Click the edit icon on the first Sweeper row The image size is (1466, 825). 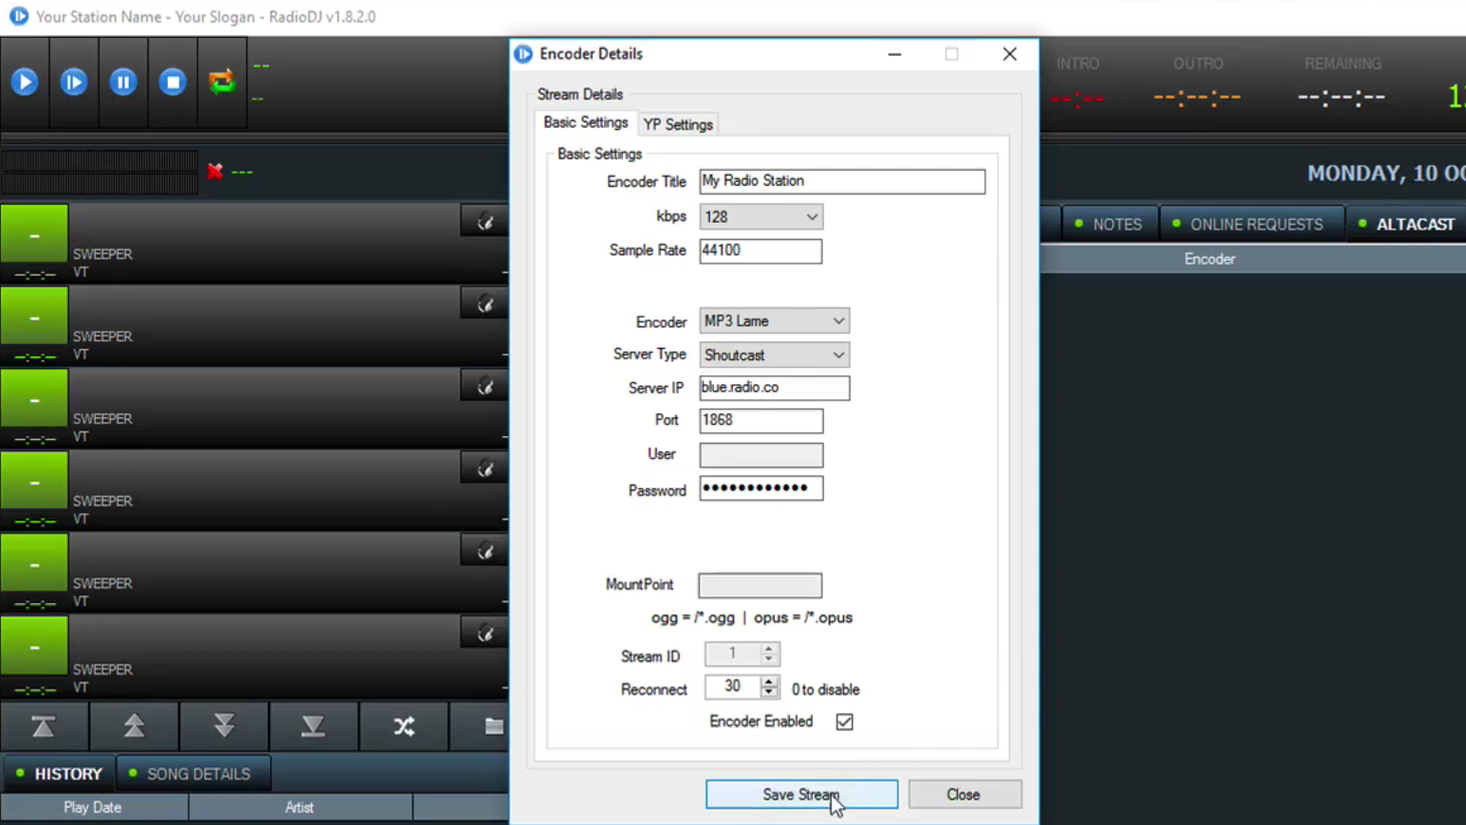click(485, 222)
